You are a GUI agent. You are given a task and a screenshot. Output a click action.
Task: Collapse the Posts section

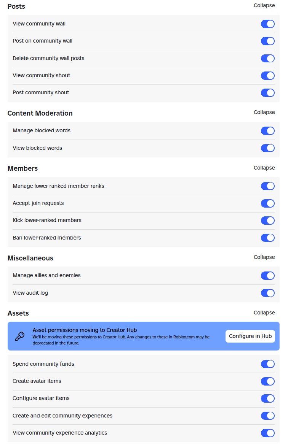264,6
